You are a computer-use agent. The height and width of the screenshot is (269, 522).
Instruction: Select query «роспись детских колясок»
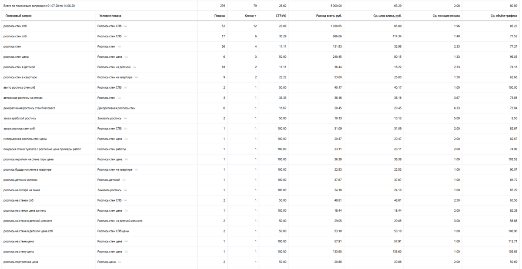tap(20, 180)
